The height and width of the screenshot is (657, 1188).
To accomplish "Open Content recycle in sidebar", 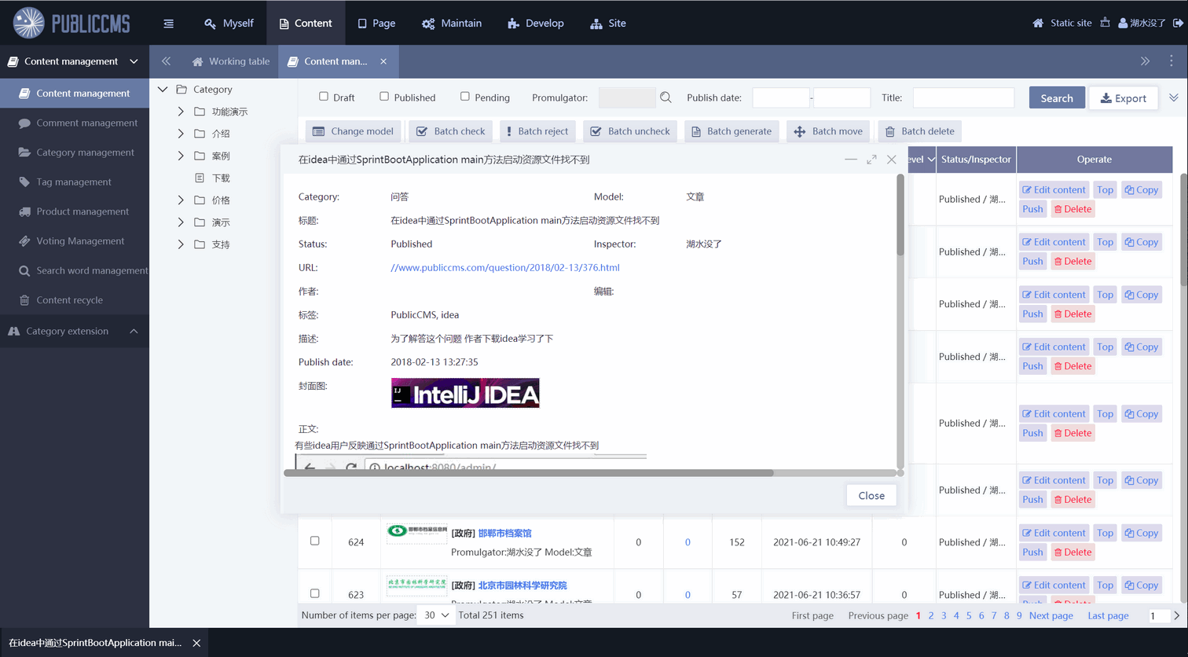I will 75,300.
